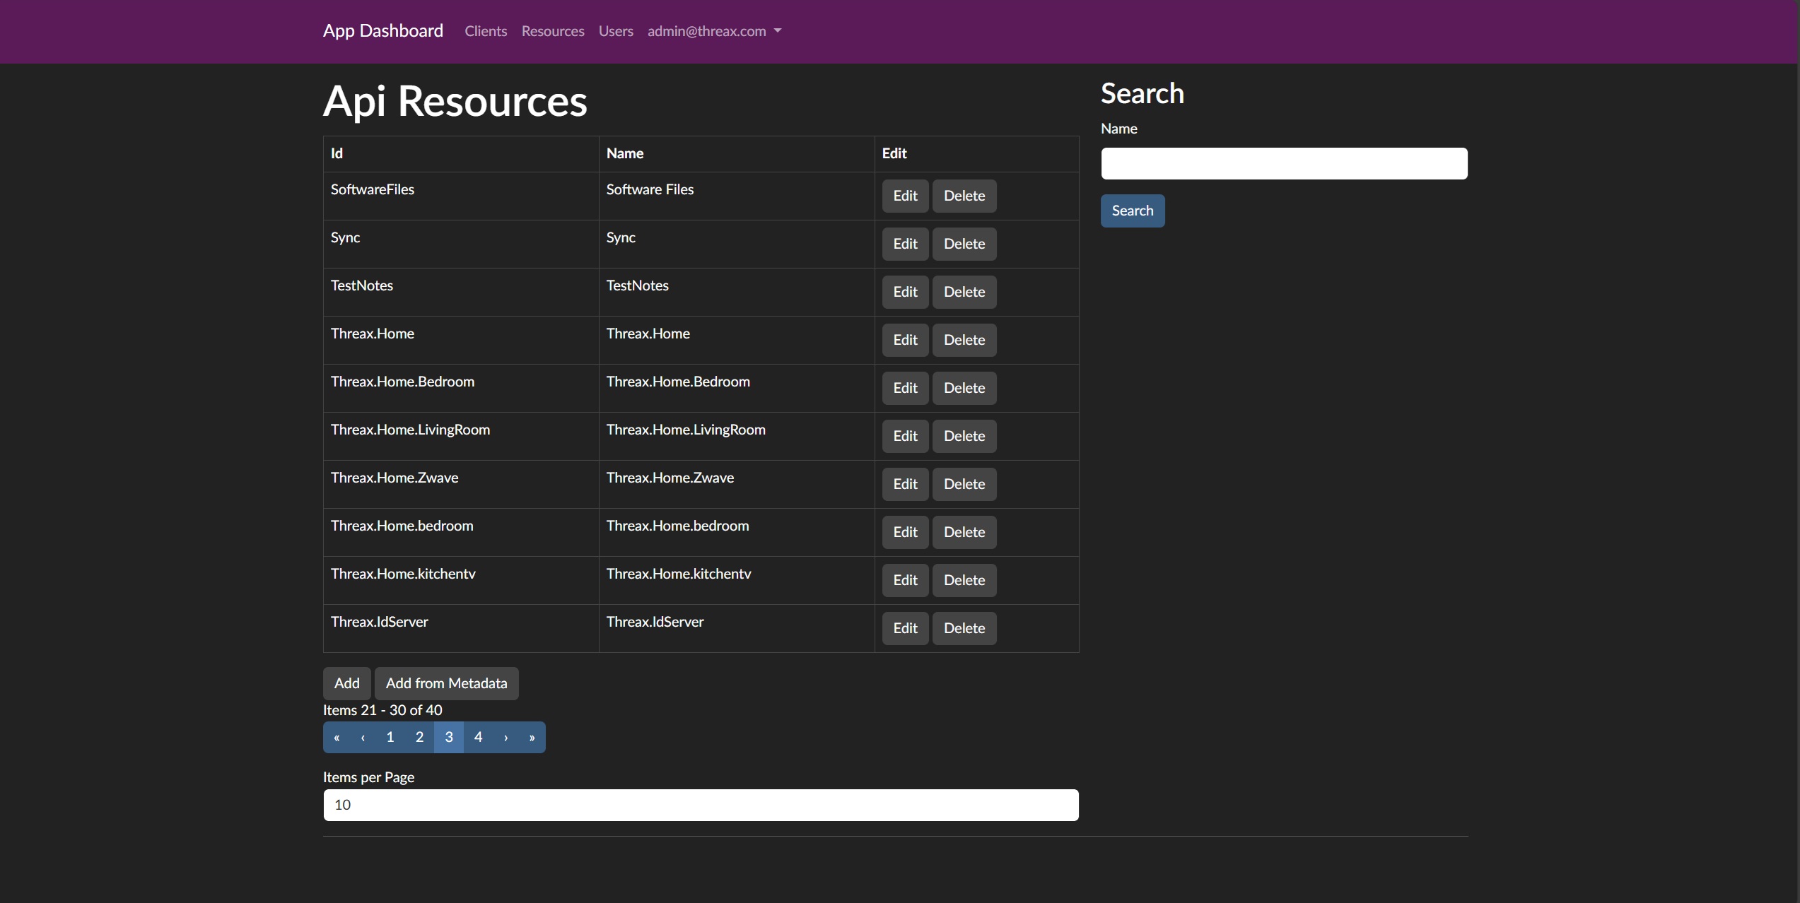Edit the TestNotes resource
Viewport: 1800px width, 903px height.
[x=905, y=292]
